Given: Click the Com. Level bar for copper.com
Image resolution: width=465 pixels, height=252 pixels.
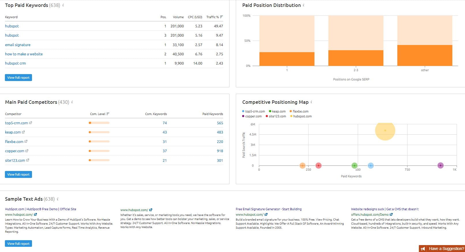Looking at the screenshot, I should pos(99,151).
